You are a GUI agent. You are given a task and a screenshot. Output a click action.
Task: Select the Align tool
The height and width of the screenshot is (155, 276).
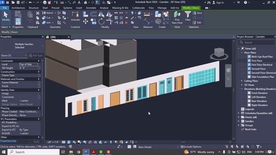pos(85,14)
